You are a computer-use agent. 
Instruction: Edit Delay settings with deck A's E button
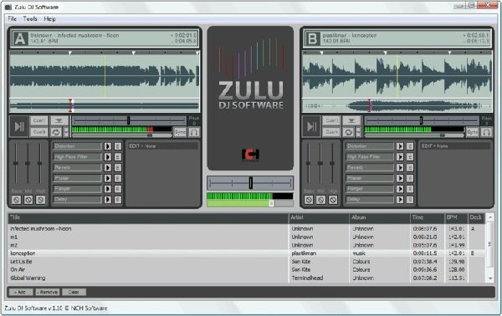(x=118, y=200)
